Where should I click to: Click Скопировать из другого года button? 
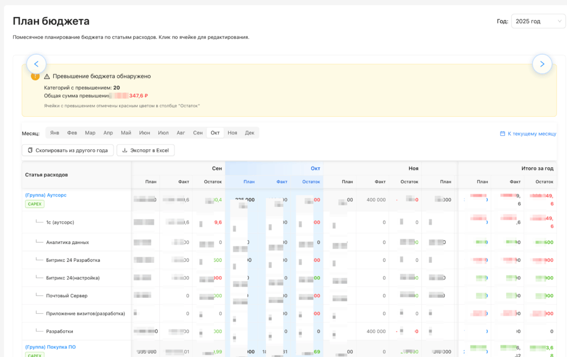pos(68,151)
